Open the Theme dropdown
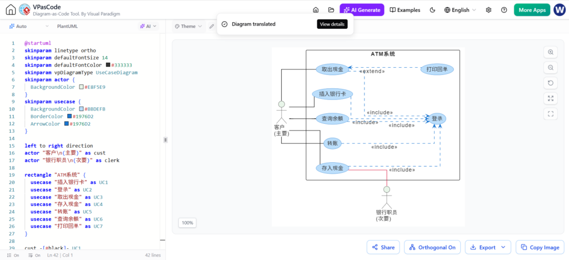Screen dimensions: 569x260 (x=188, y=26)
